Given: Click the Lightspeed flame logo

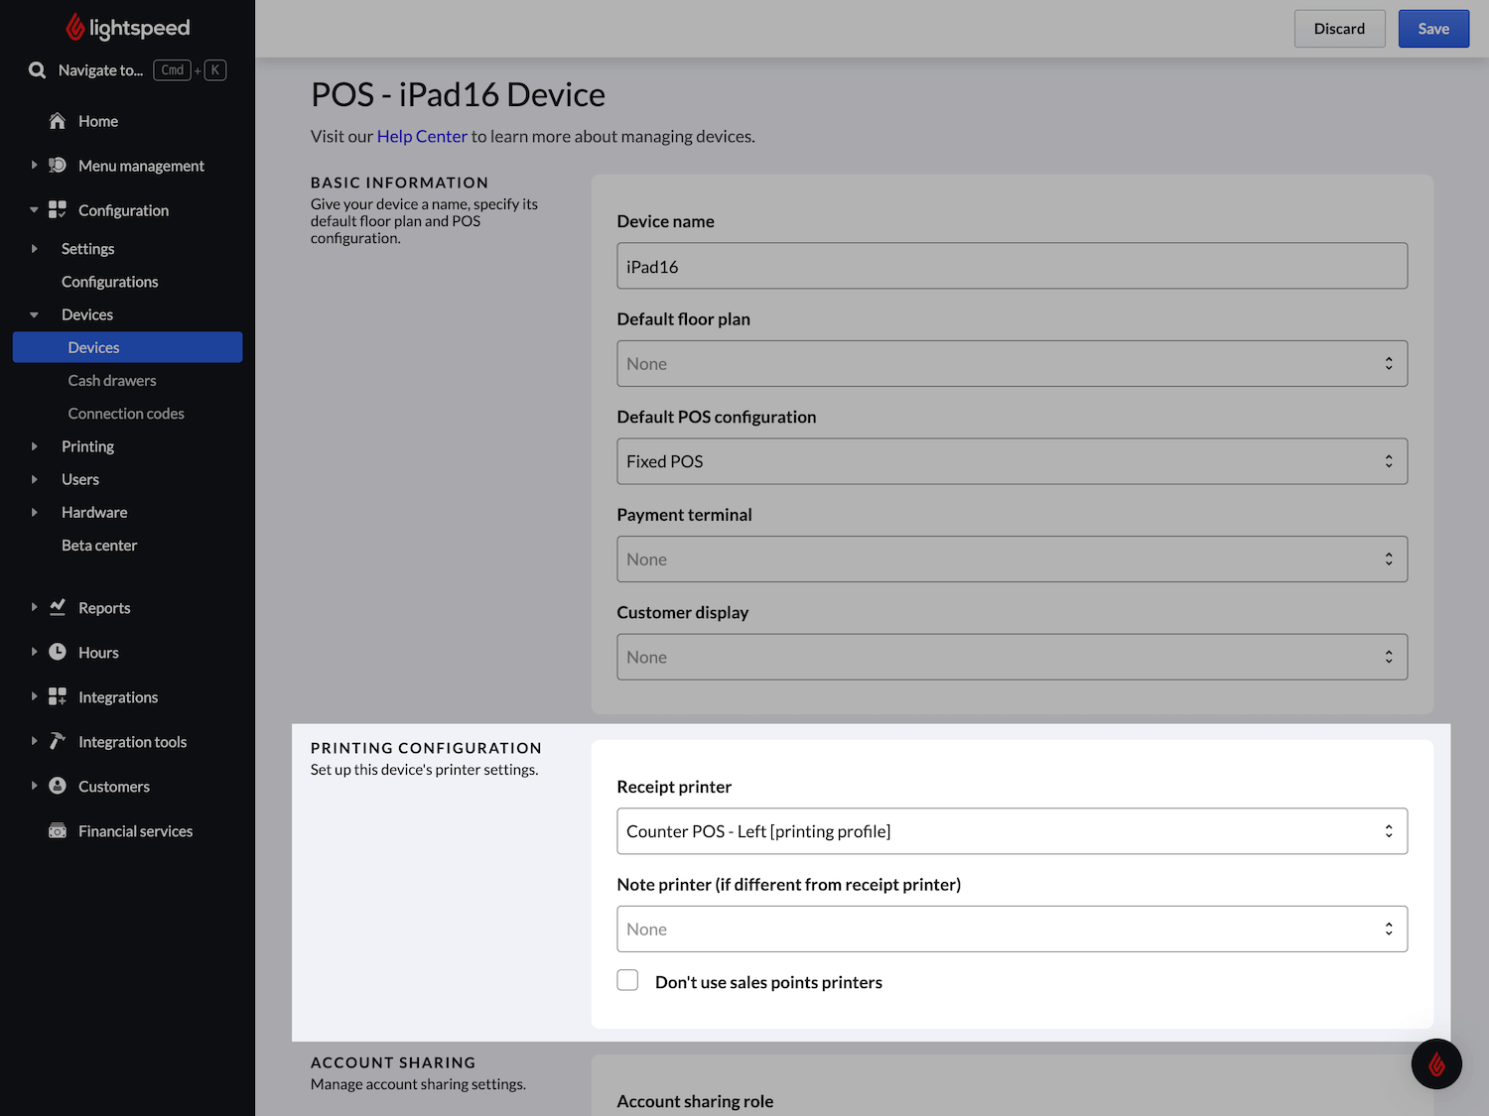Looking at the screenshot, I should pos(75,28).
